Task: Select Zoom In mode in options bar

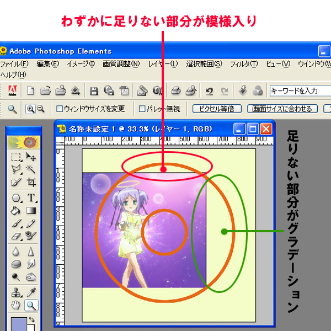Action: click(x=30, y=109)
